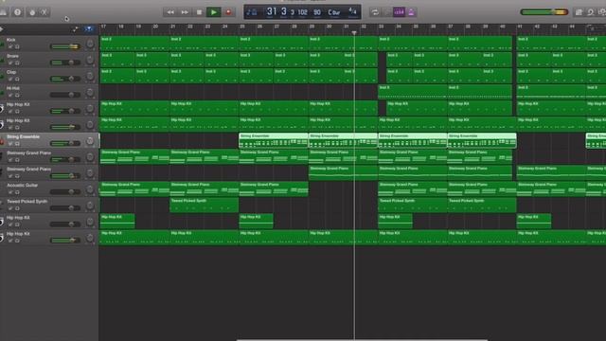The height and width of the screenshot is (341, 606).
Task: Toggle the blue Catch Playhead button
Action: tap(89, 29)
